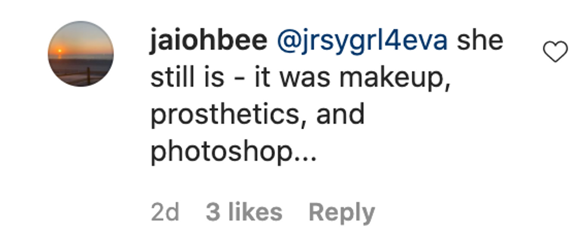Click the orange sun in the avatar
Screen dimensions: 582x247
(x=59, y=51)
